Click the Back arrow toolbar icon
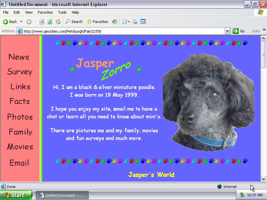 click(5, 22)
